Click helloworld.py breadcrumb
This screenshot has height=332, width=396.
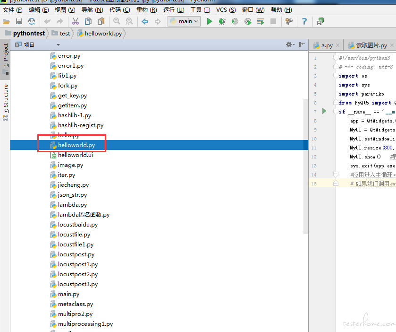coord(100,34)
